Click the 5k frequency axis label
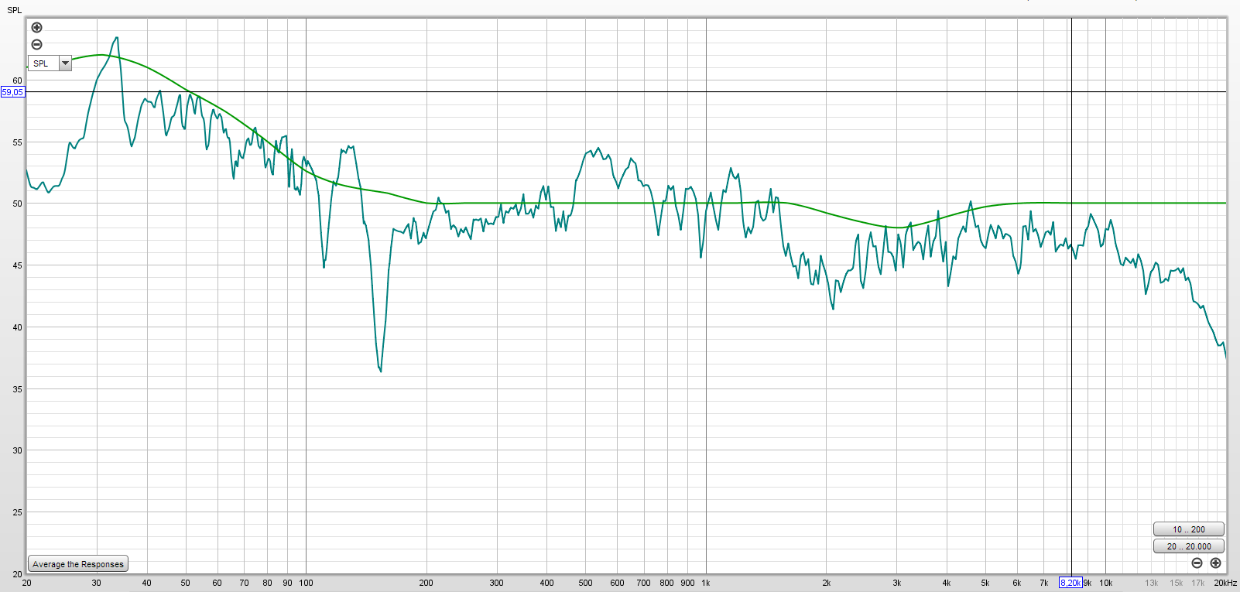This screenshot has width=1240, height=592. [985, 583]
